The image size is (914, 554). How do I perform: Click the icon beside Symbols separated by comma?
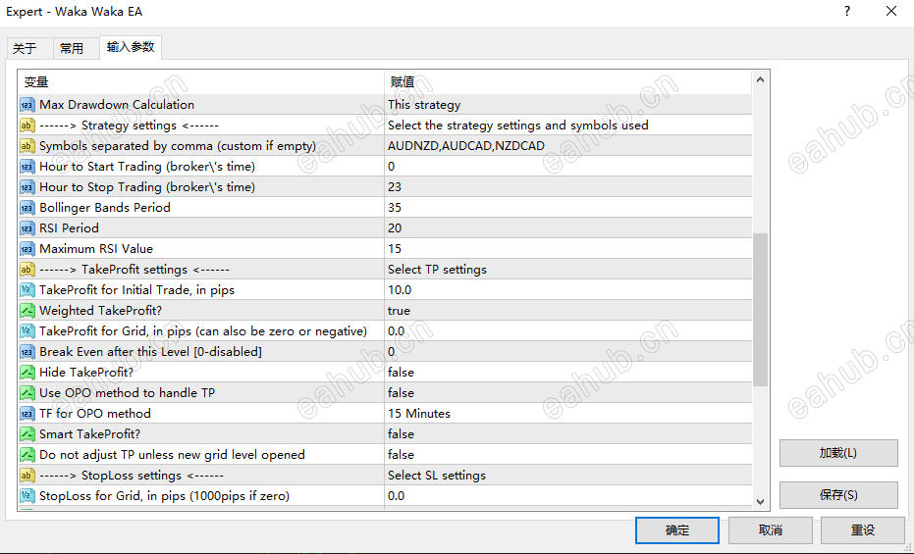pos(27,146)
